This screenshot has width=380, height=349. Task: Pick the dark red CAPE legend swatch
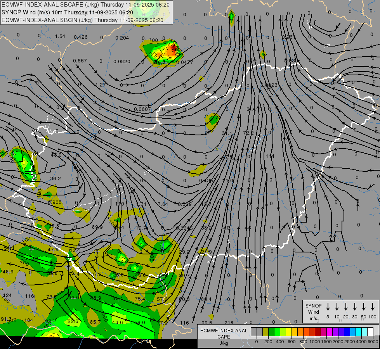318,332
